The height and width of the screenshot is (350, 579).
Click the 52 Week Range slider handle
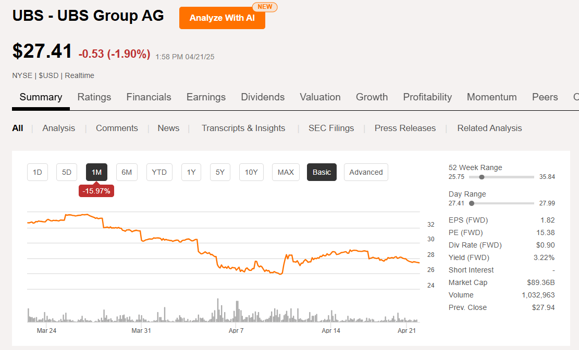tap(482, 177)
